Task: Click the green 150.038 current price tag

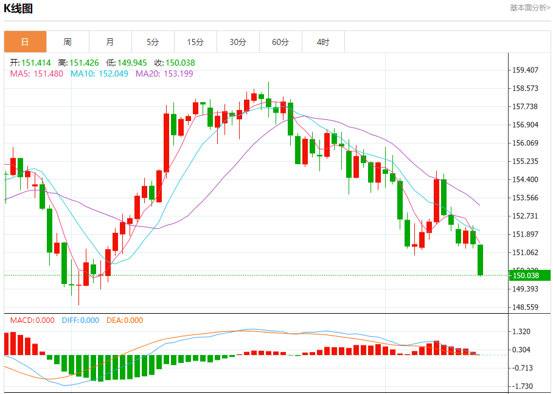Action: [529, 275]
